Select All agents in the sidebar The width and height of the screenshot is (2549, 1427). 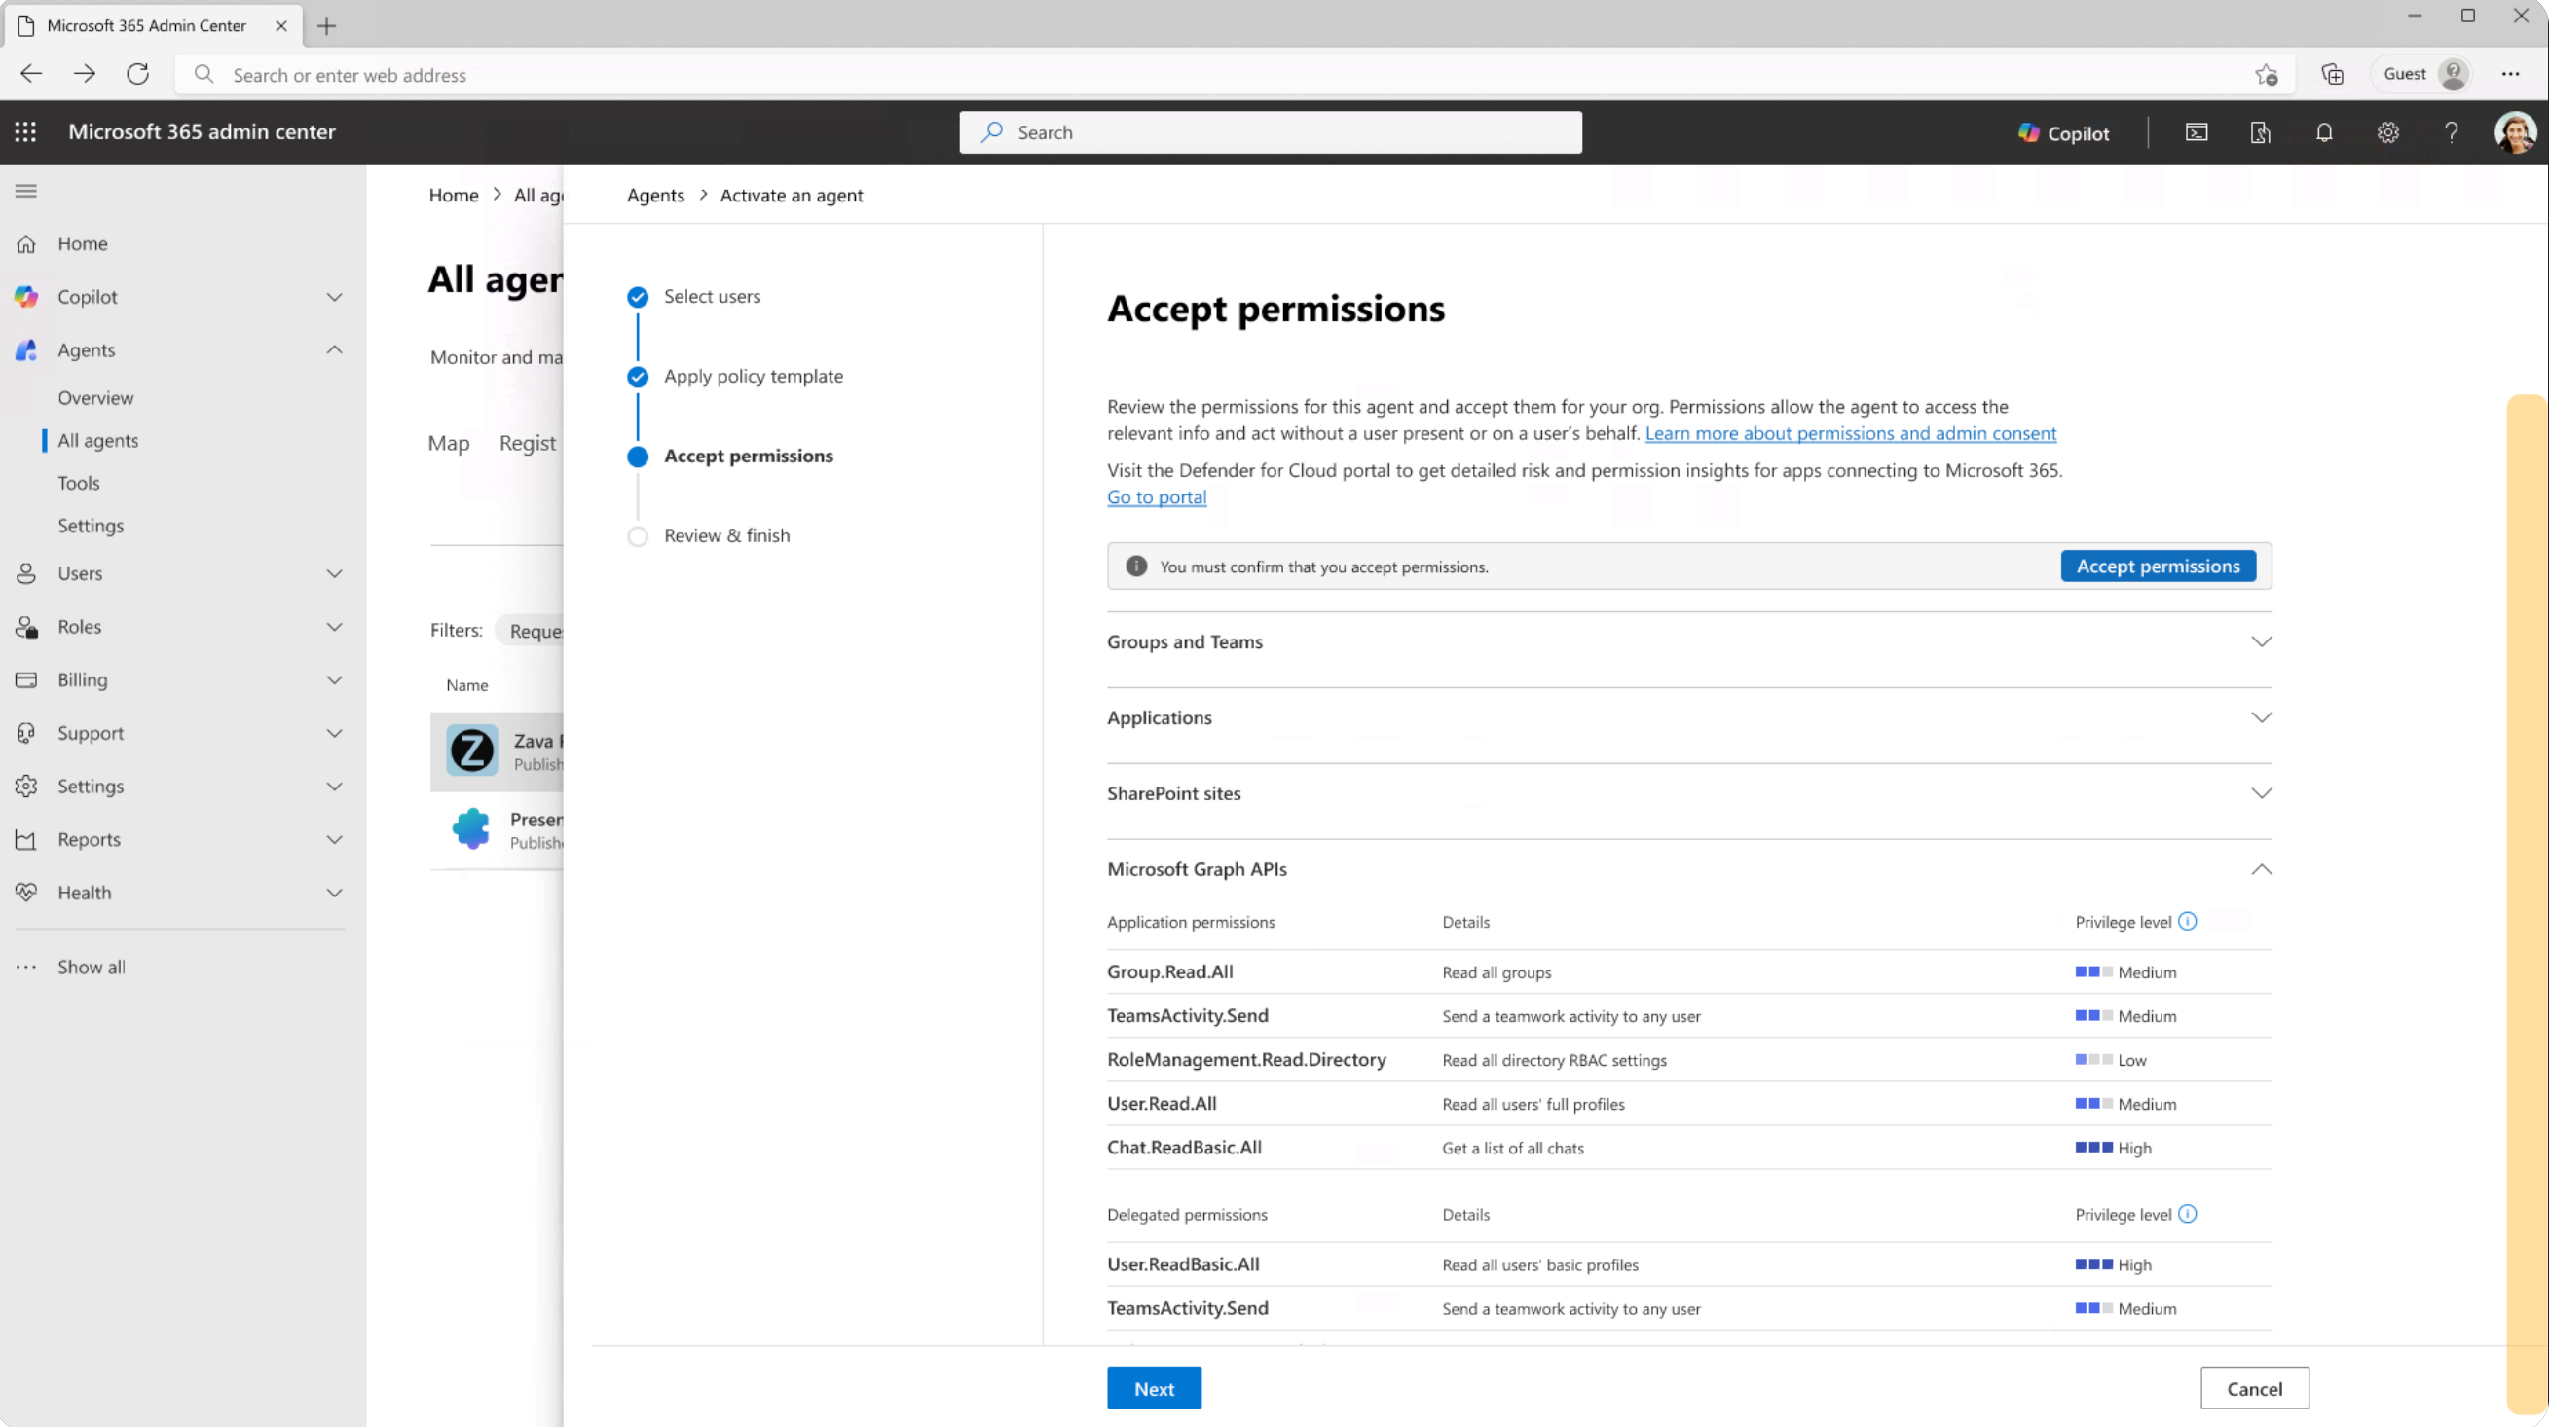click(98, 440)
